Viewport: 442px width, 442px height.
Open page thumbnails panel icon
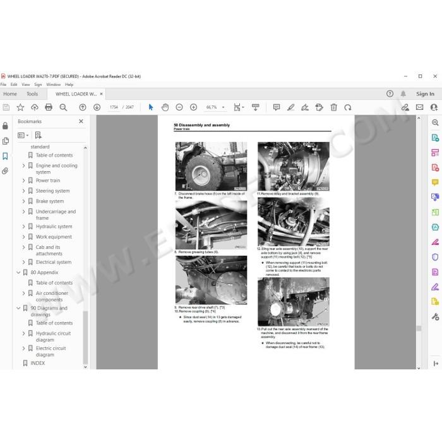[5, 141]
